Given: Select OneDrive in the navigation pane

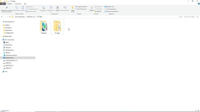Looking at the screenshot, I should [7, 25].
